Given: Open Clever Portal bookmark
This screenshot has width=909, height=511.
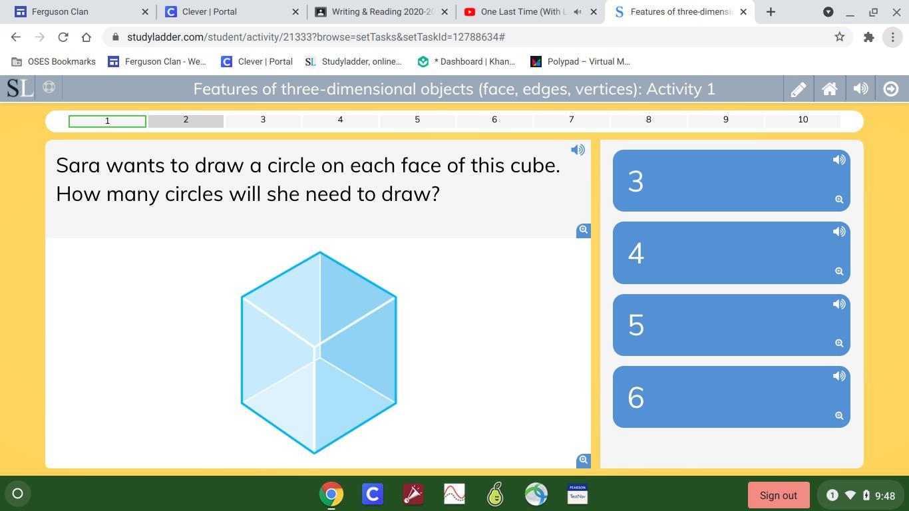Looking at the screenshot, I should [x=257, y=61].
